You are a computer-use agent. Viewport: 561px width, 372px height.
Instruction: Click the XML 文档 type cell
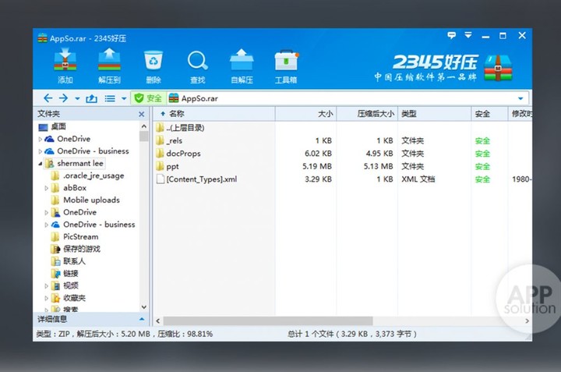click(418, 179)
